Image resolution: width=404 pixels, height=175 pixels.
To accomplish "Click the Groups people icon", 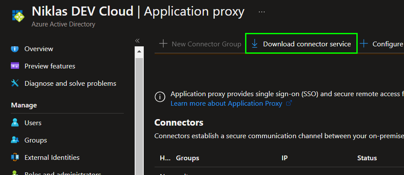I will [x=15, y=140].
